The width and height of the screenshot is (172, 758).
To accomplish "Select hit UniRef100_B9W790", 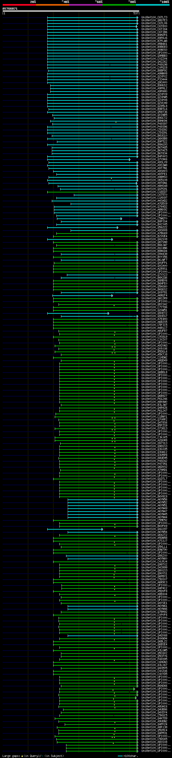I will tap(154, 550).
